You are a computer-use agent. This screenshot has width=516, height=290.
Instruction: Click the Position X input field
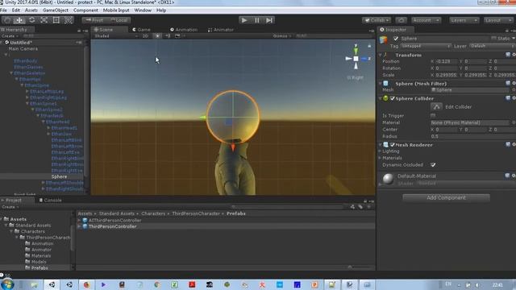(x=446, y=61)
